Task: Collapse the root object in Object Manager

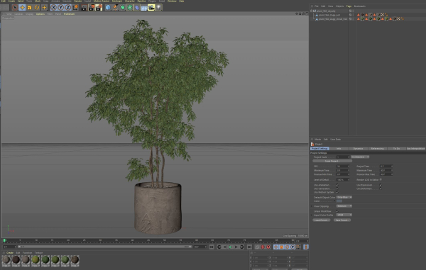Action: tap(312, 11)
